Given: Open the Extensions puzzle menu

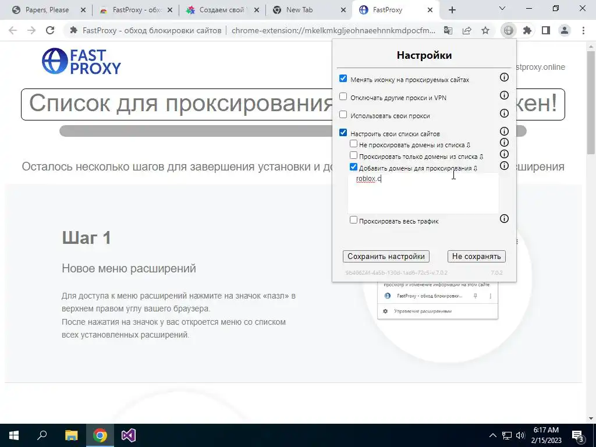Looking at the screenshot, I should tap(527, 30).
